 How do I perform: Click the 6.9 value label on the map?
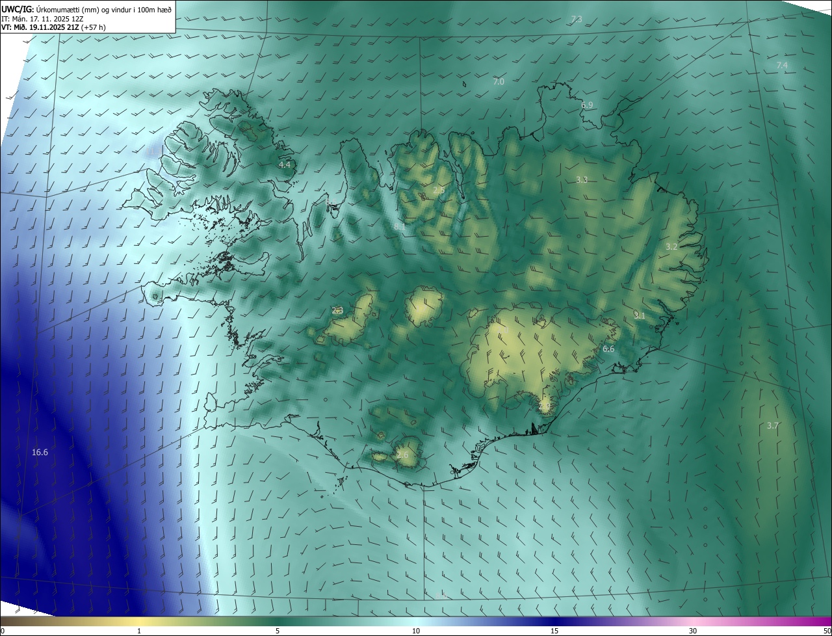[x=587, y=105]
